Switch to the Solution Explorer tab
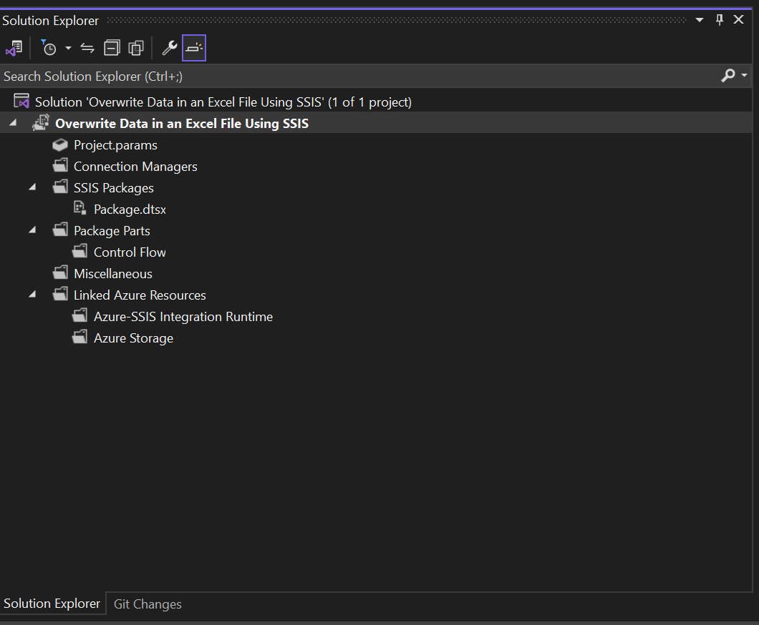Screen dimensions: 759x625 coord(52,604)
